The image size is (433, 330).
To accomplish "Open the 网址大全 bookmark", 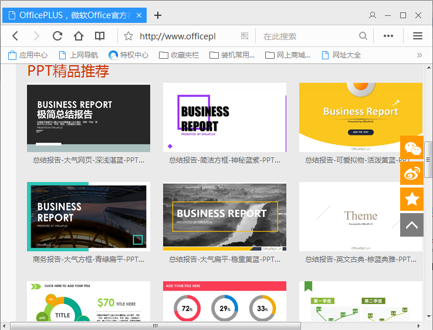I will tap(341, 55).
